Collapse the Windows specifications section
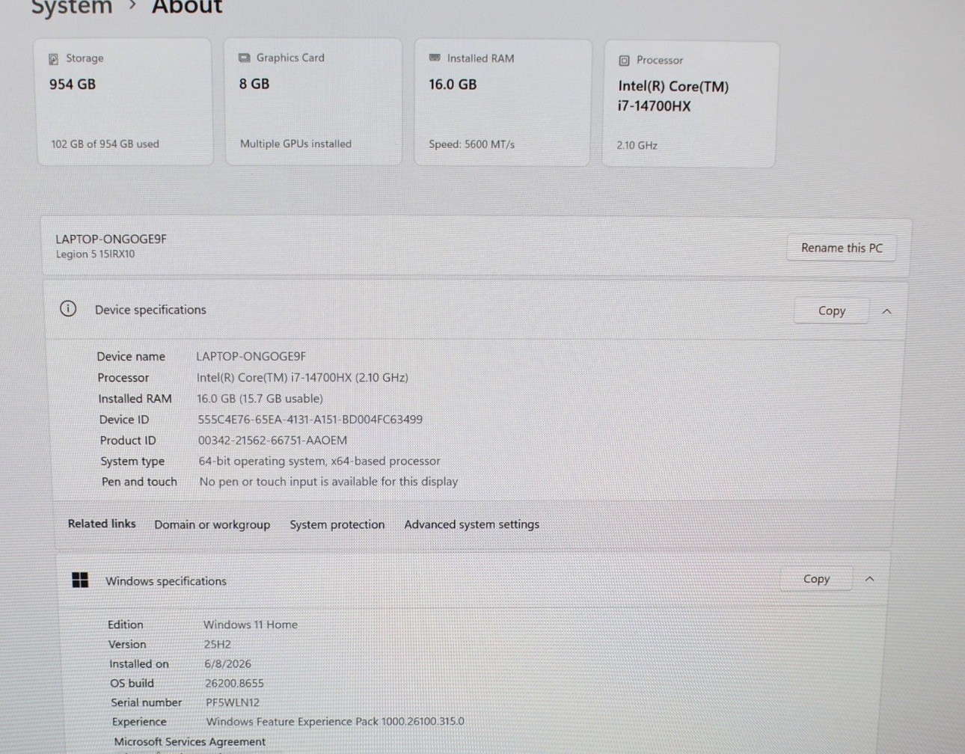This screenshot has height=754, width=965. coord(869,579)
